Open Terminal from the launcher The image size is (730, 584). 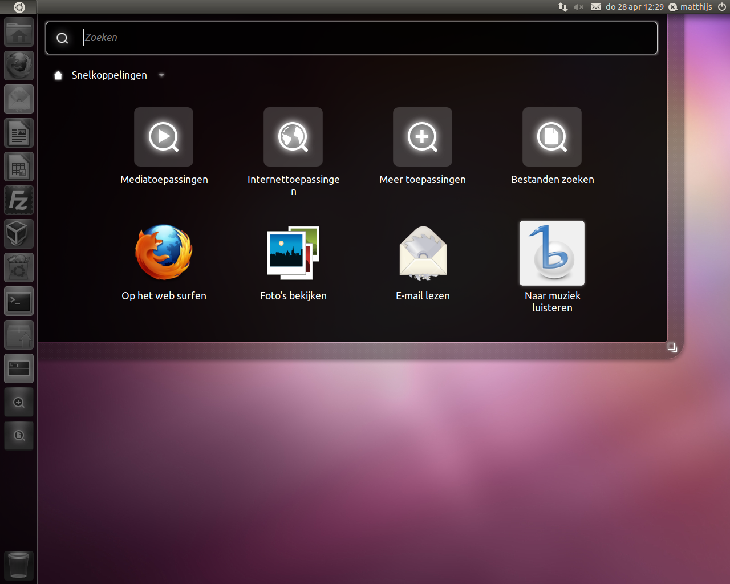click(x=19, y=302)
